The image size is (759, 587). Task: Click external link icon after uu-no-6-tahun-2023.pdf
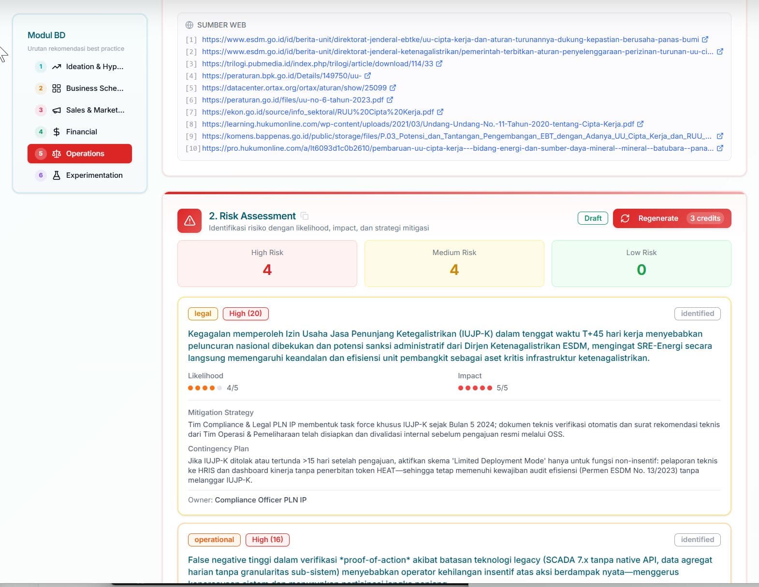click(390, 100)
